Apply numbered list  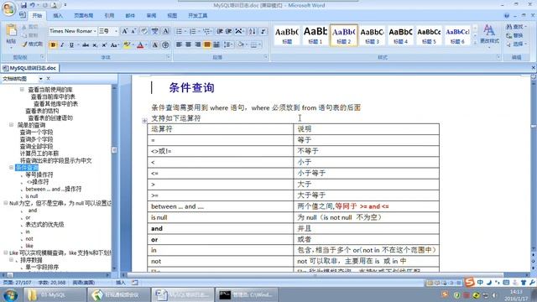click(193, 32)
